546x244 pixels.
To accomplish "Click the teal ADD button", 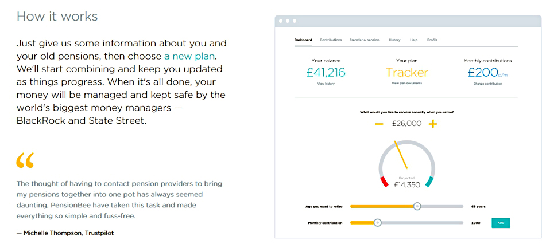I will coord(501,223).
